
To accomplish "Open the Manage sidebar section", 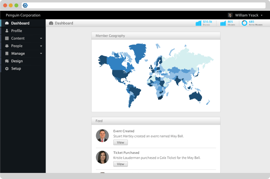I will pos(23,53).
